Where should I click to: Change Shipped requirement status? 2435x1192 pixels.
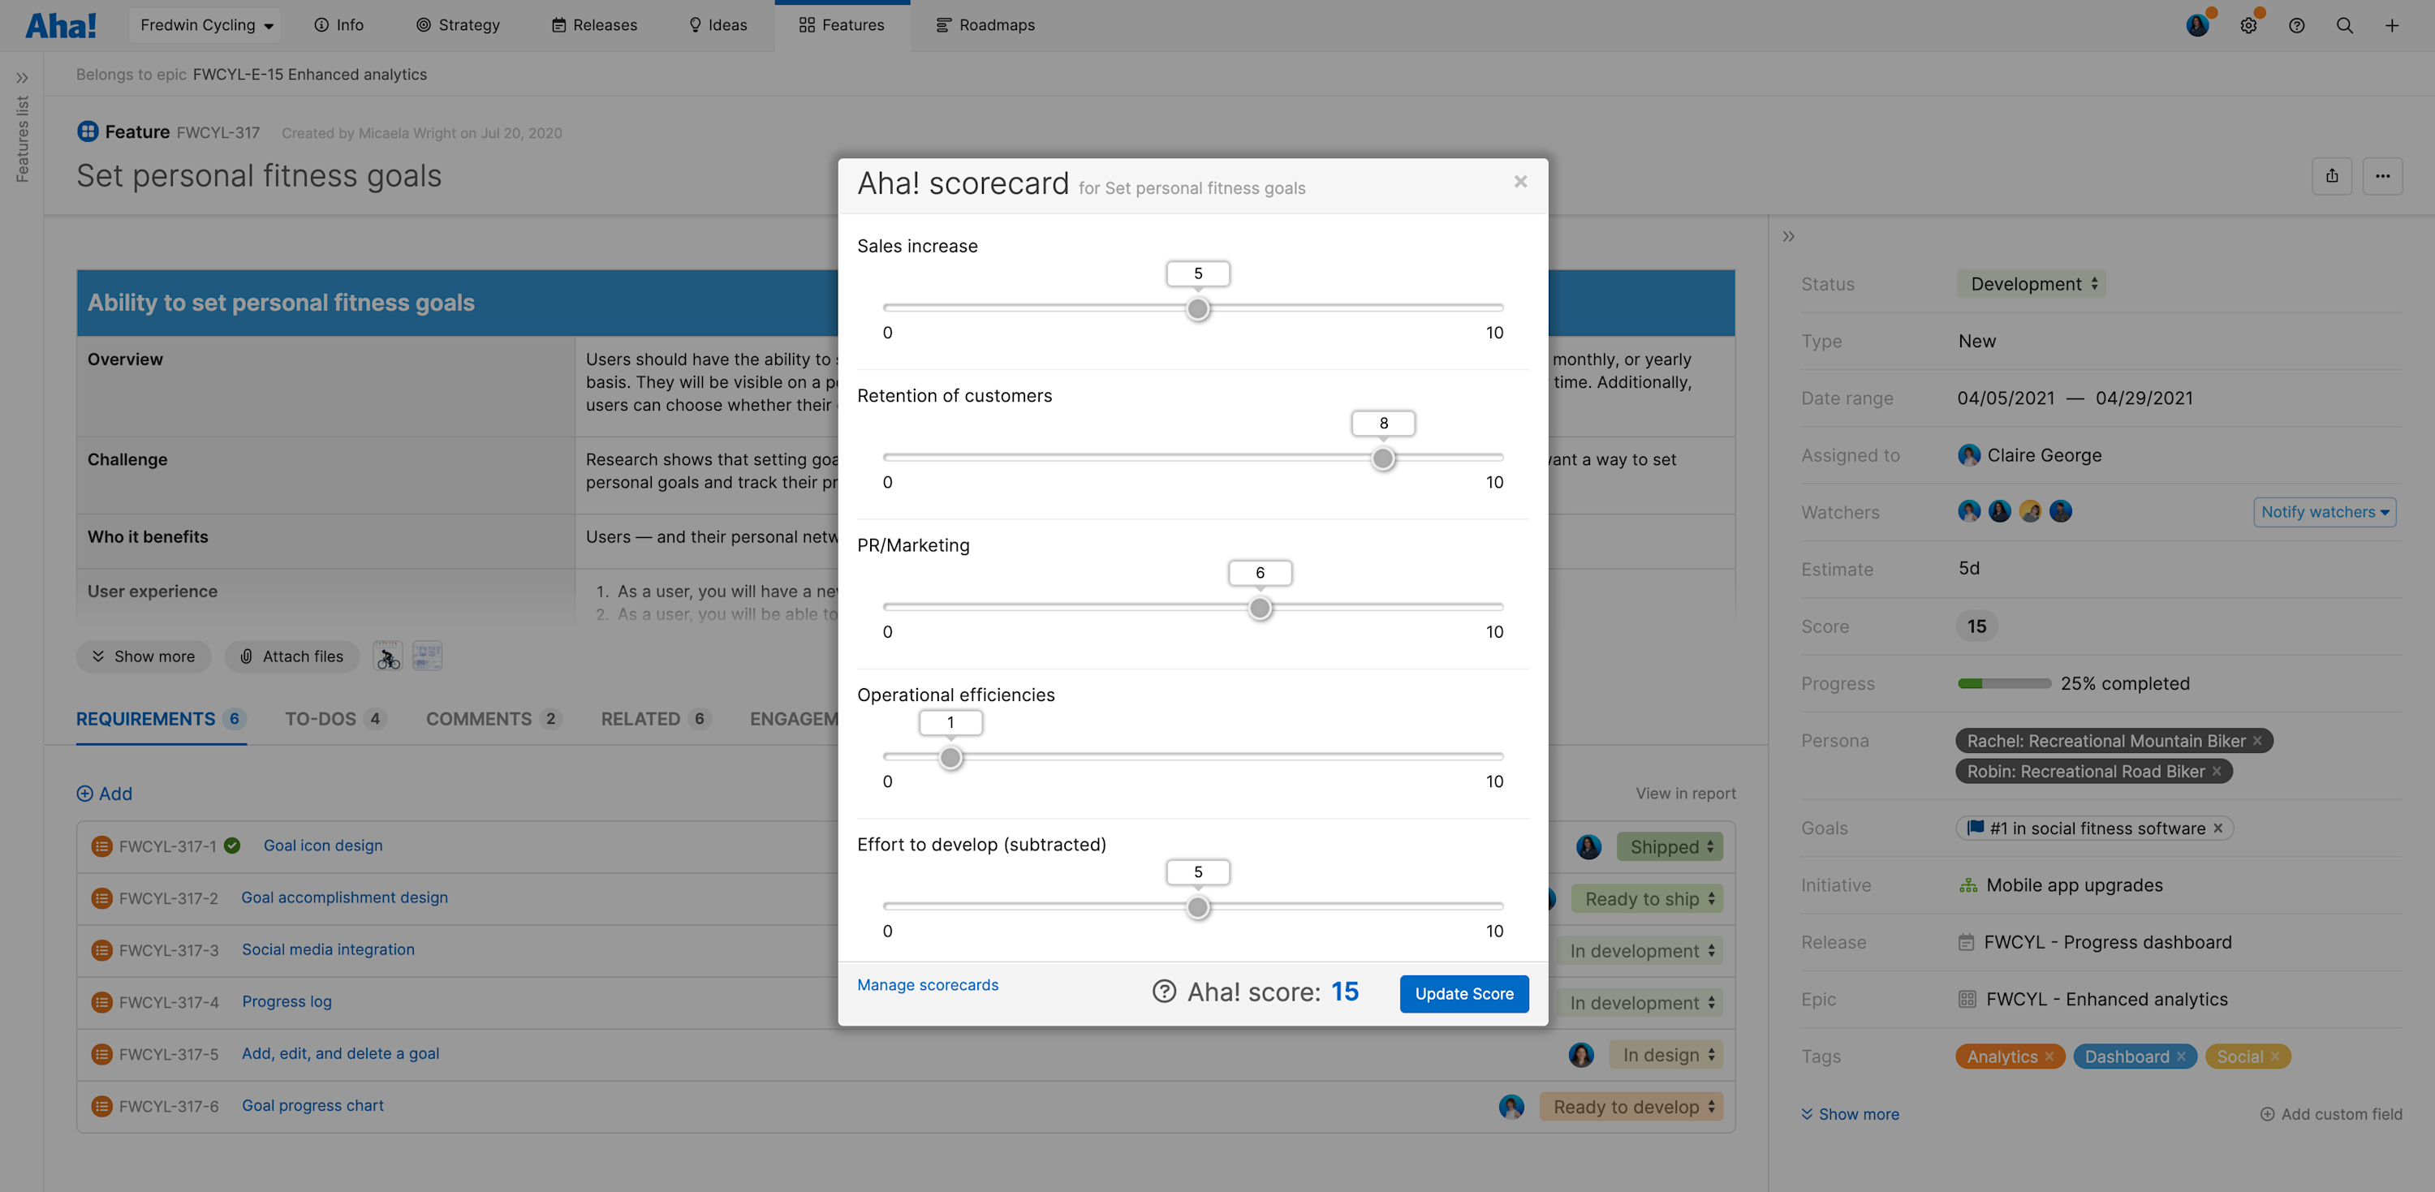tap(1670, 847)
